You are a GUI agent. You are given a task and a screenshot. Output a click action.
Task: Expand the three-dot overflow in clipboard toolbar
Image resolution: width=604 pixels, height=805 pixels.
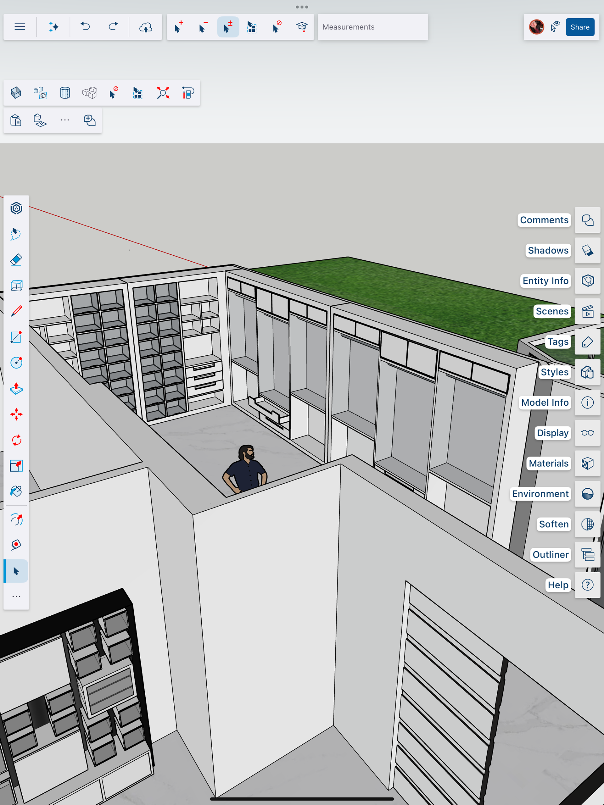click(65, 120)
